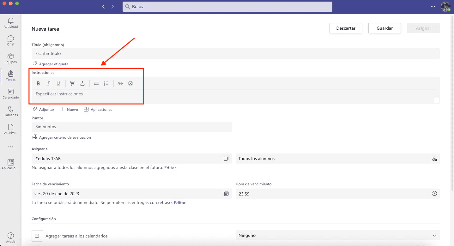
Task: Insert an image into instructions
Action: (130, 83)
